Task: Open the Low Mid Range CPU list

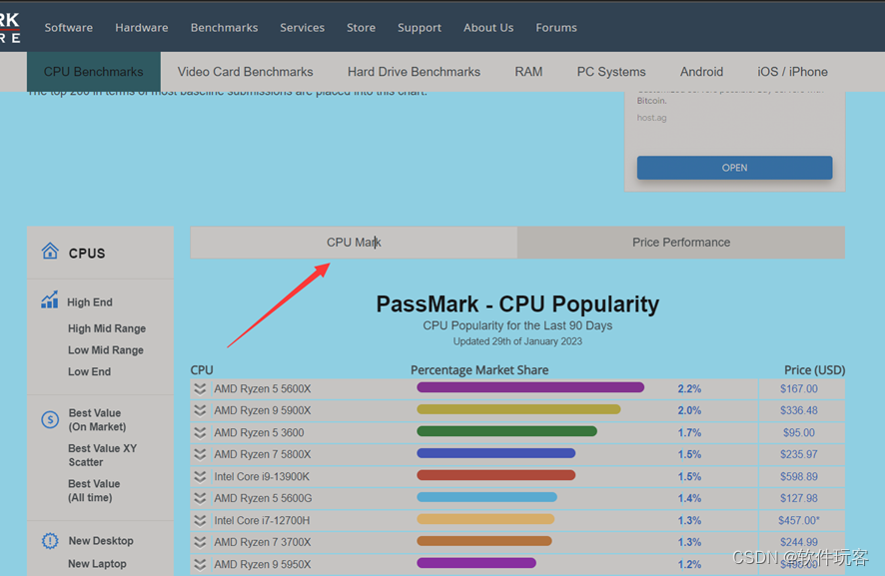Action: click(x=106, y=349)
